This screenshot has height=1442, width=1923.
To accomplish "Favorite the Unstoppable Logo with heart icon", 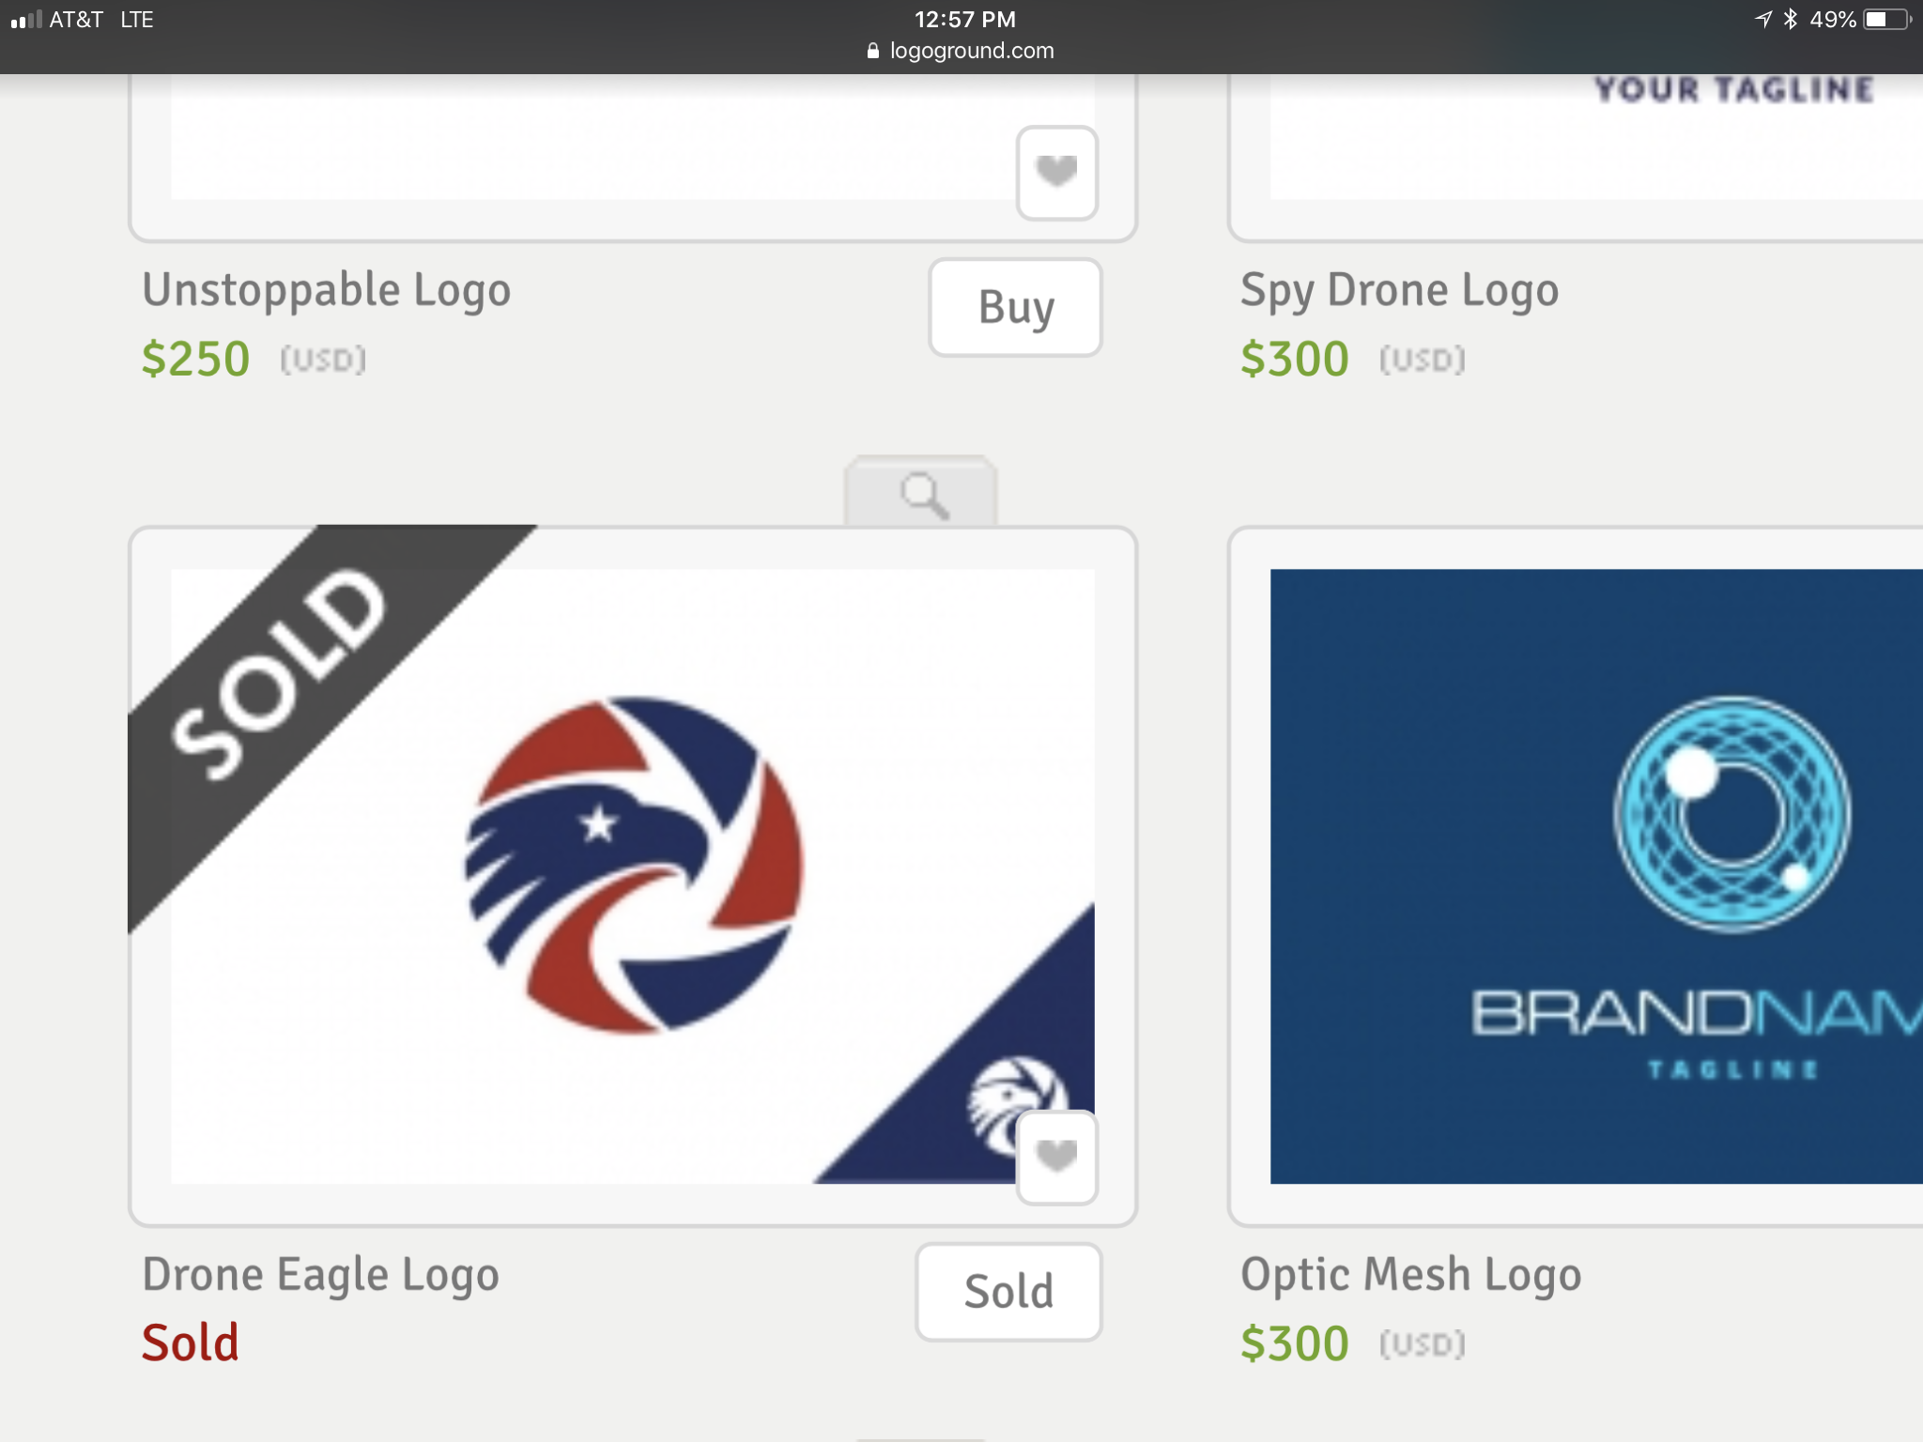I will (x=1056, y=173).
